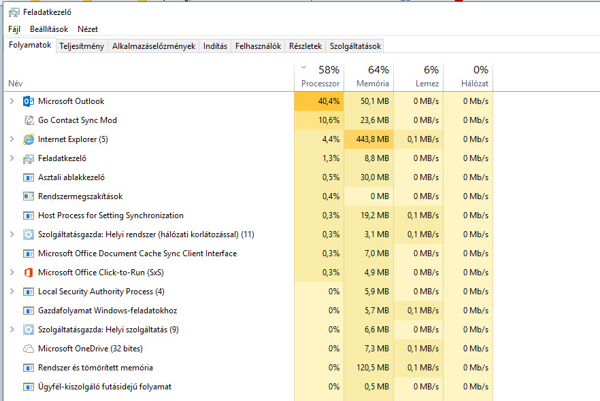Switch to the Felhasználók tab
Viewport: 600px width, 401px height.
pos(258,46)
